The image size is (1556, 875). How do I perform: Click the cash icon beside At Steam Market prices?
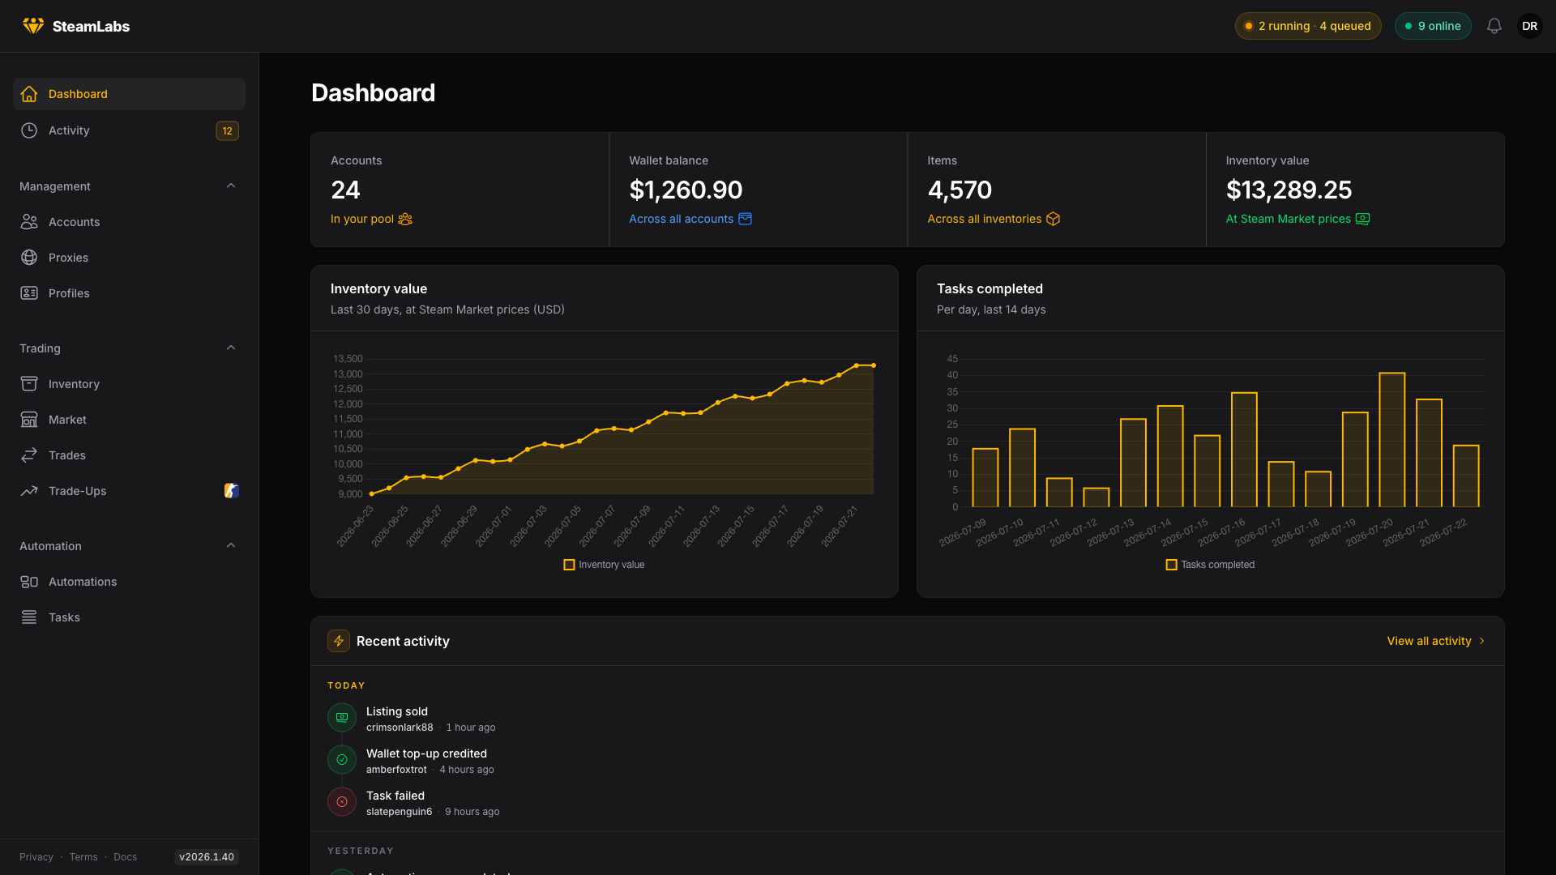1362,219
